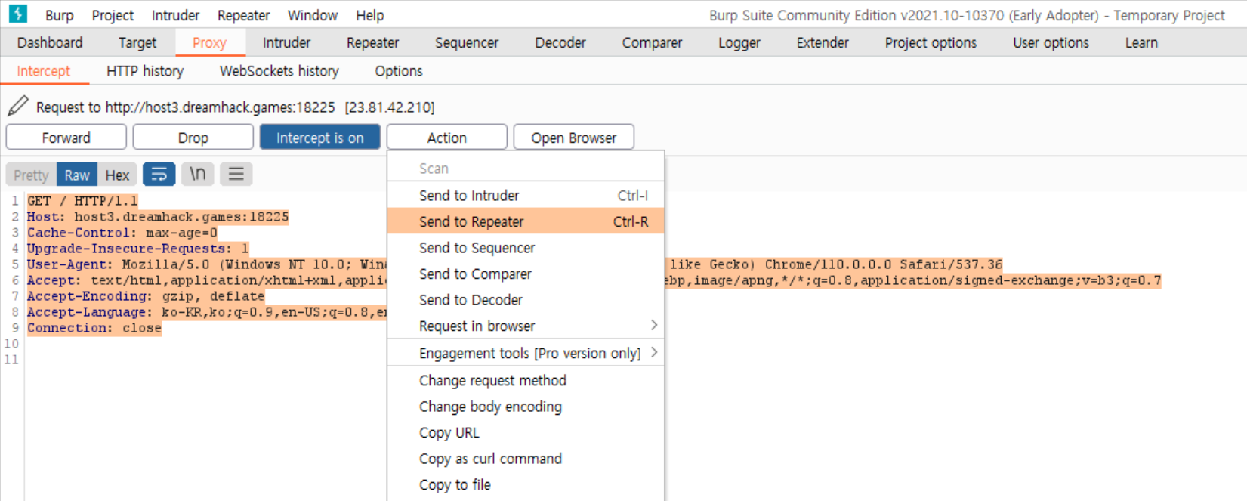This screenshot has width=1247, height=501.
Task: Switch to the Intruder tab
Action: (286, 43)
